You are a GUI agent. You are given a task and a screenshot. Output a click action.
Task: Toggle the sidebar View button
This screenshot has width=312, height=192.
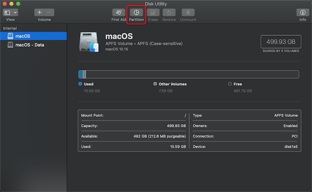click(x=7, y=12)
